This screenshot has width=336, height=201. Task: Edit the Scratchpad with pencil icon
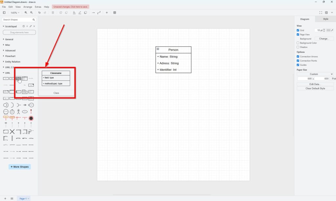click(31, 26)
